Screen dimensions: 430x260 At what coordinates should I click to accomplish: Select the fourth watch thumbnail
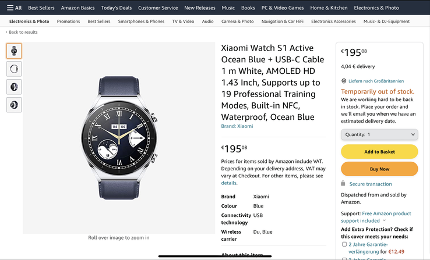coord(14,105)
